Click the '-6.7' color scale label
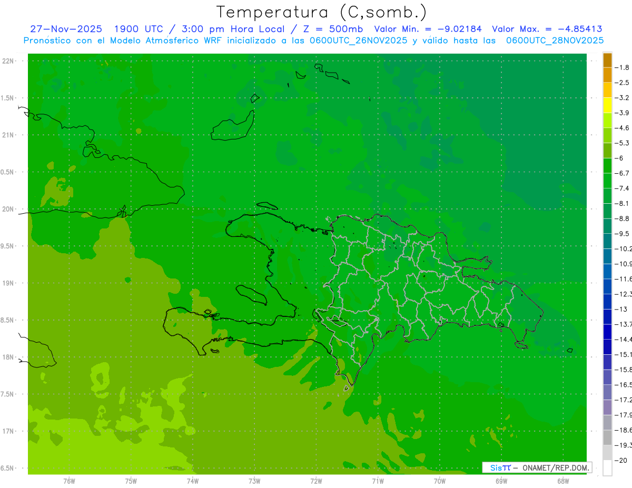The width and height of the screenshot is (632, 488). pos(622,173)
